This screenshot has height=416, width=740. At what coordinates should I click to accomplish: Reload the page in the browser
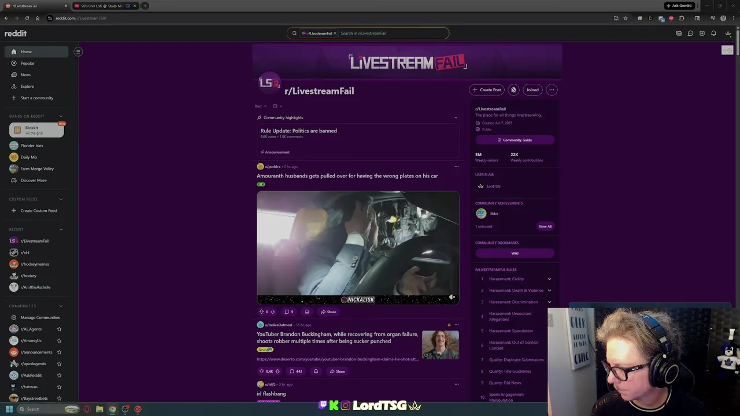[x=27, y=18]
